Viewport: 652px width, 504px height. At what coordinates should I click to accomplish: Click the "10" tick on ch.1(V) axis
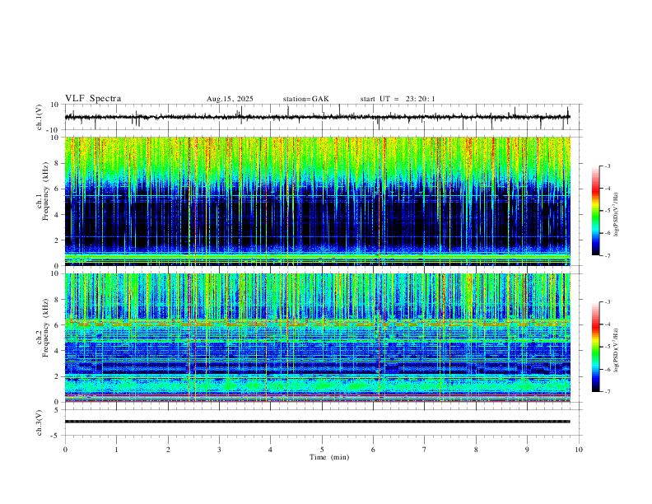click(55, 105)
